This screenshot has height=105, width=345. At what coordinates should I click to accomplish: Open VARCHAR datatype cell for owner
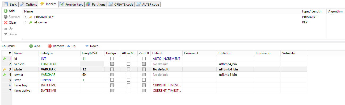pyautogui.click(x=60, y=75)
